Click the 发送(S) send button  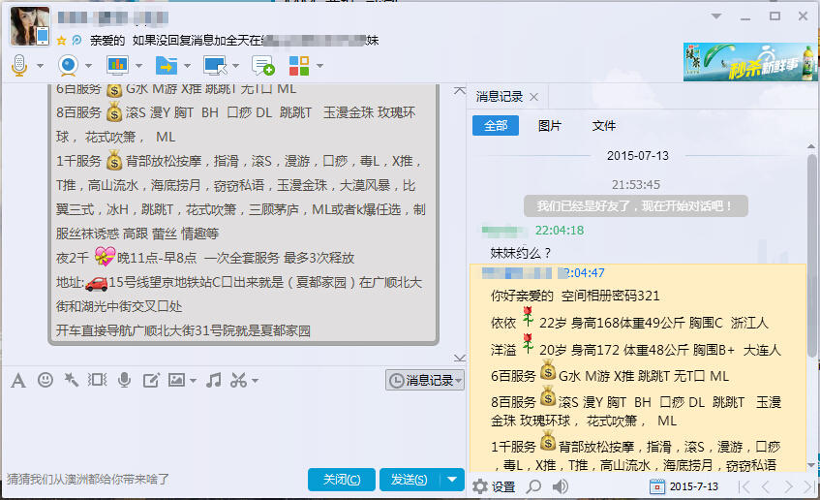(410, 480)
